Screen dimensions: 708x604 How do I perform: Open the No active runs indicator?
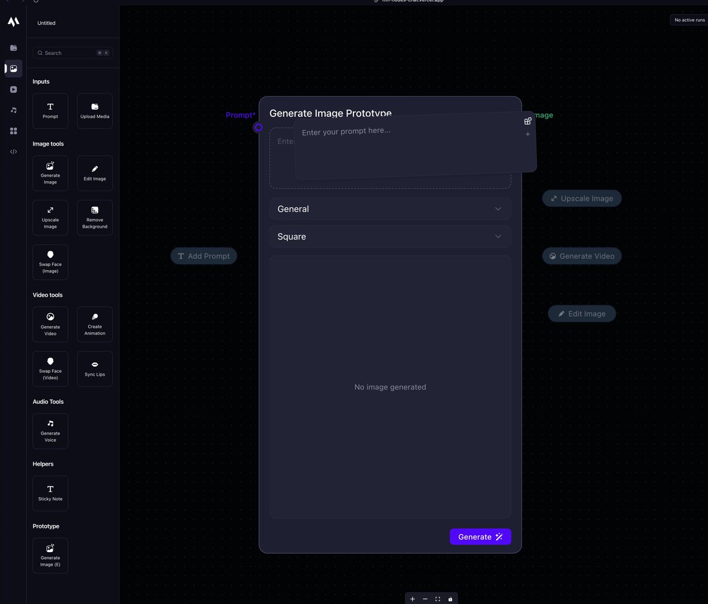(x=689, y=20)
